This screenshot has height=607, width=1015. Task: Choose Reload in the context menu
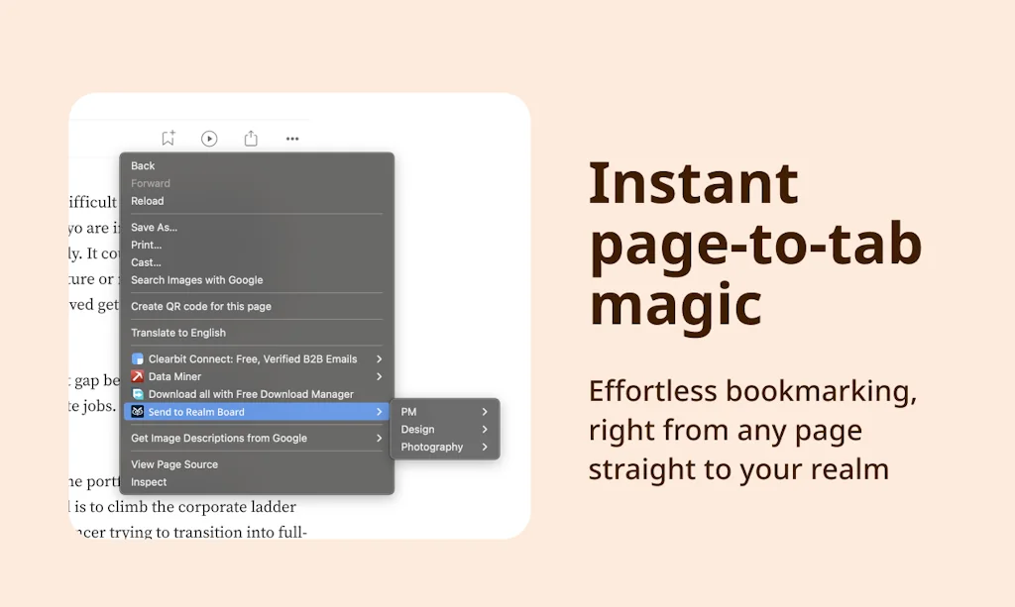click(147, 201)
